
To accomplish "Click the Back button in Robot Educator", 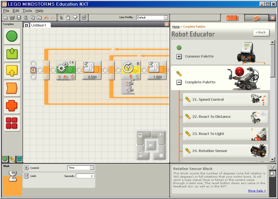I will (x=261, y=32).
